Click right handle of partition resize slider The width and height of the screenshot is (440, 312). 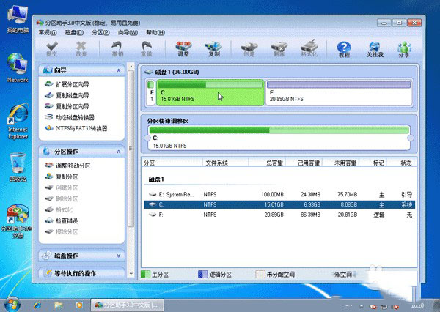click(410, 137)
